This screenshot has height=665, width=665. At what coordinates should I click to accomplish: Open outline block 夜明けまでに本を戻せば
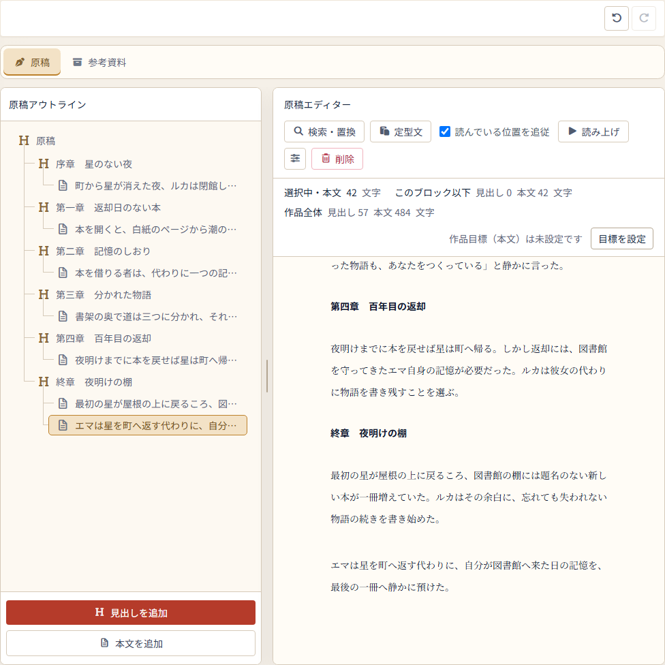point(148,360)
